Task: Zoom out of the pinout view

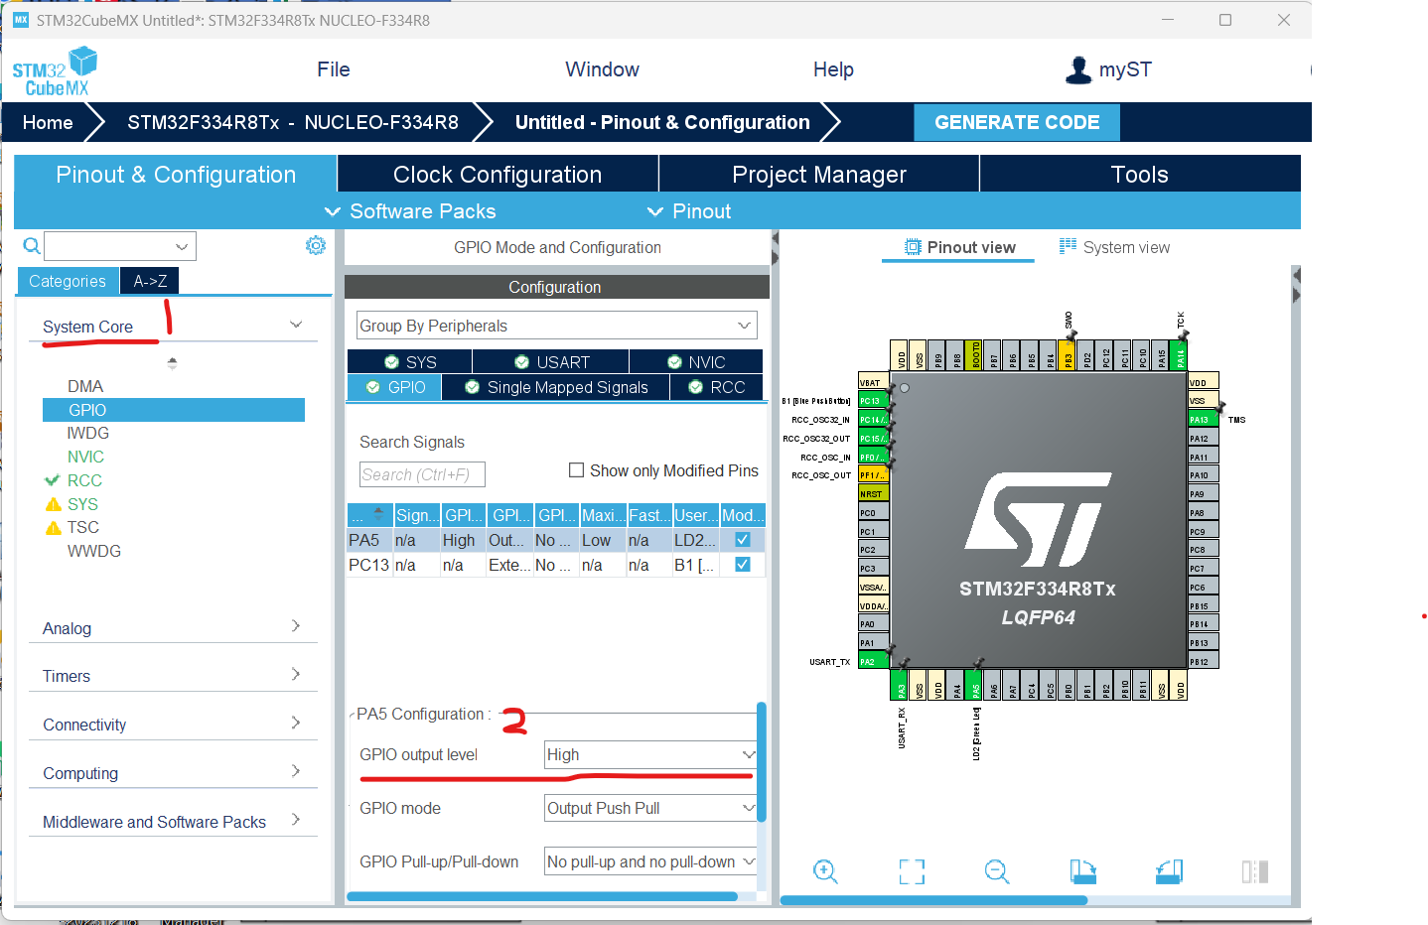Action: coord(997,871)
